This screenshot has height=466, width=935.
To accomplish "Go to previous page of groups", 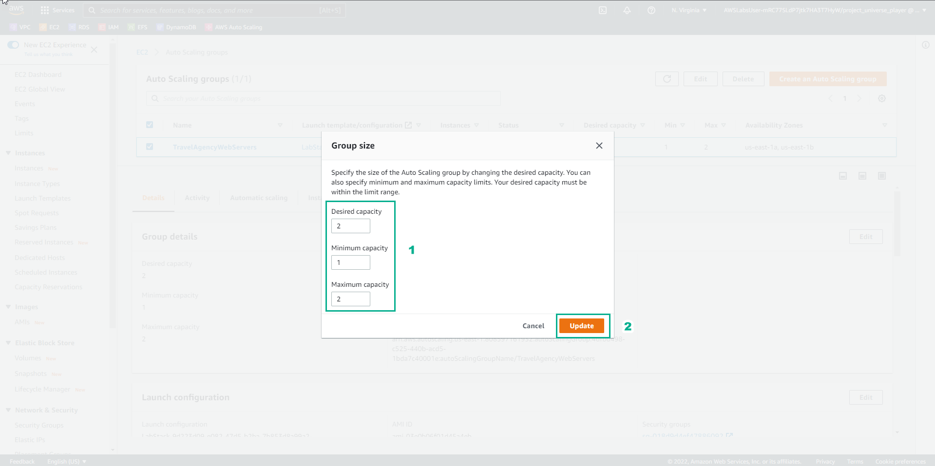I will click(830, 98).
